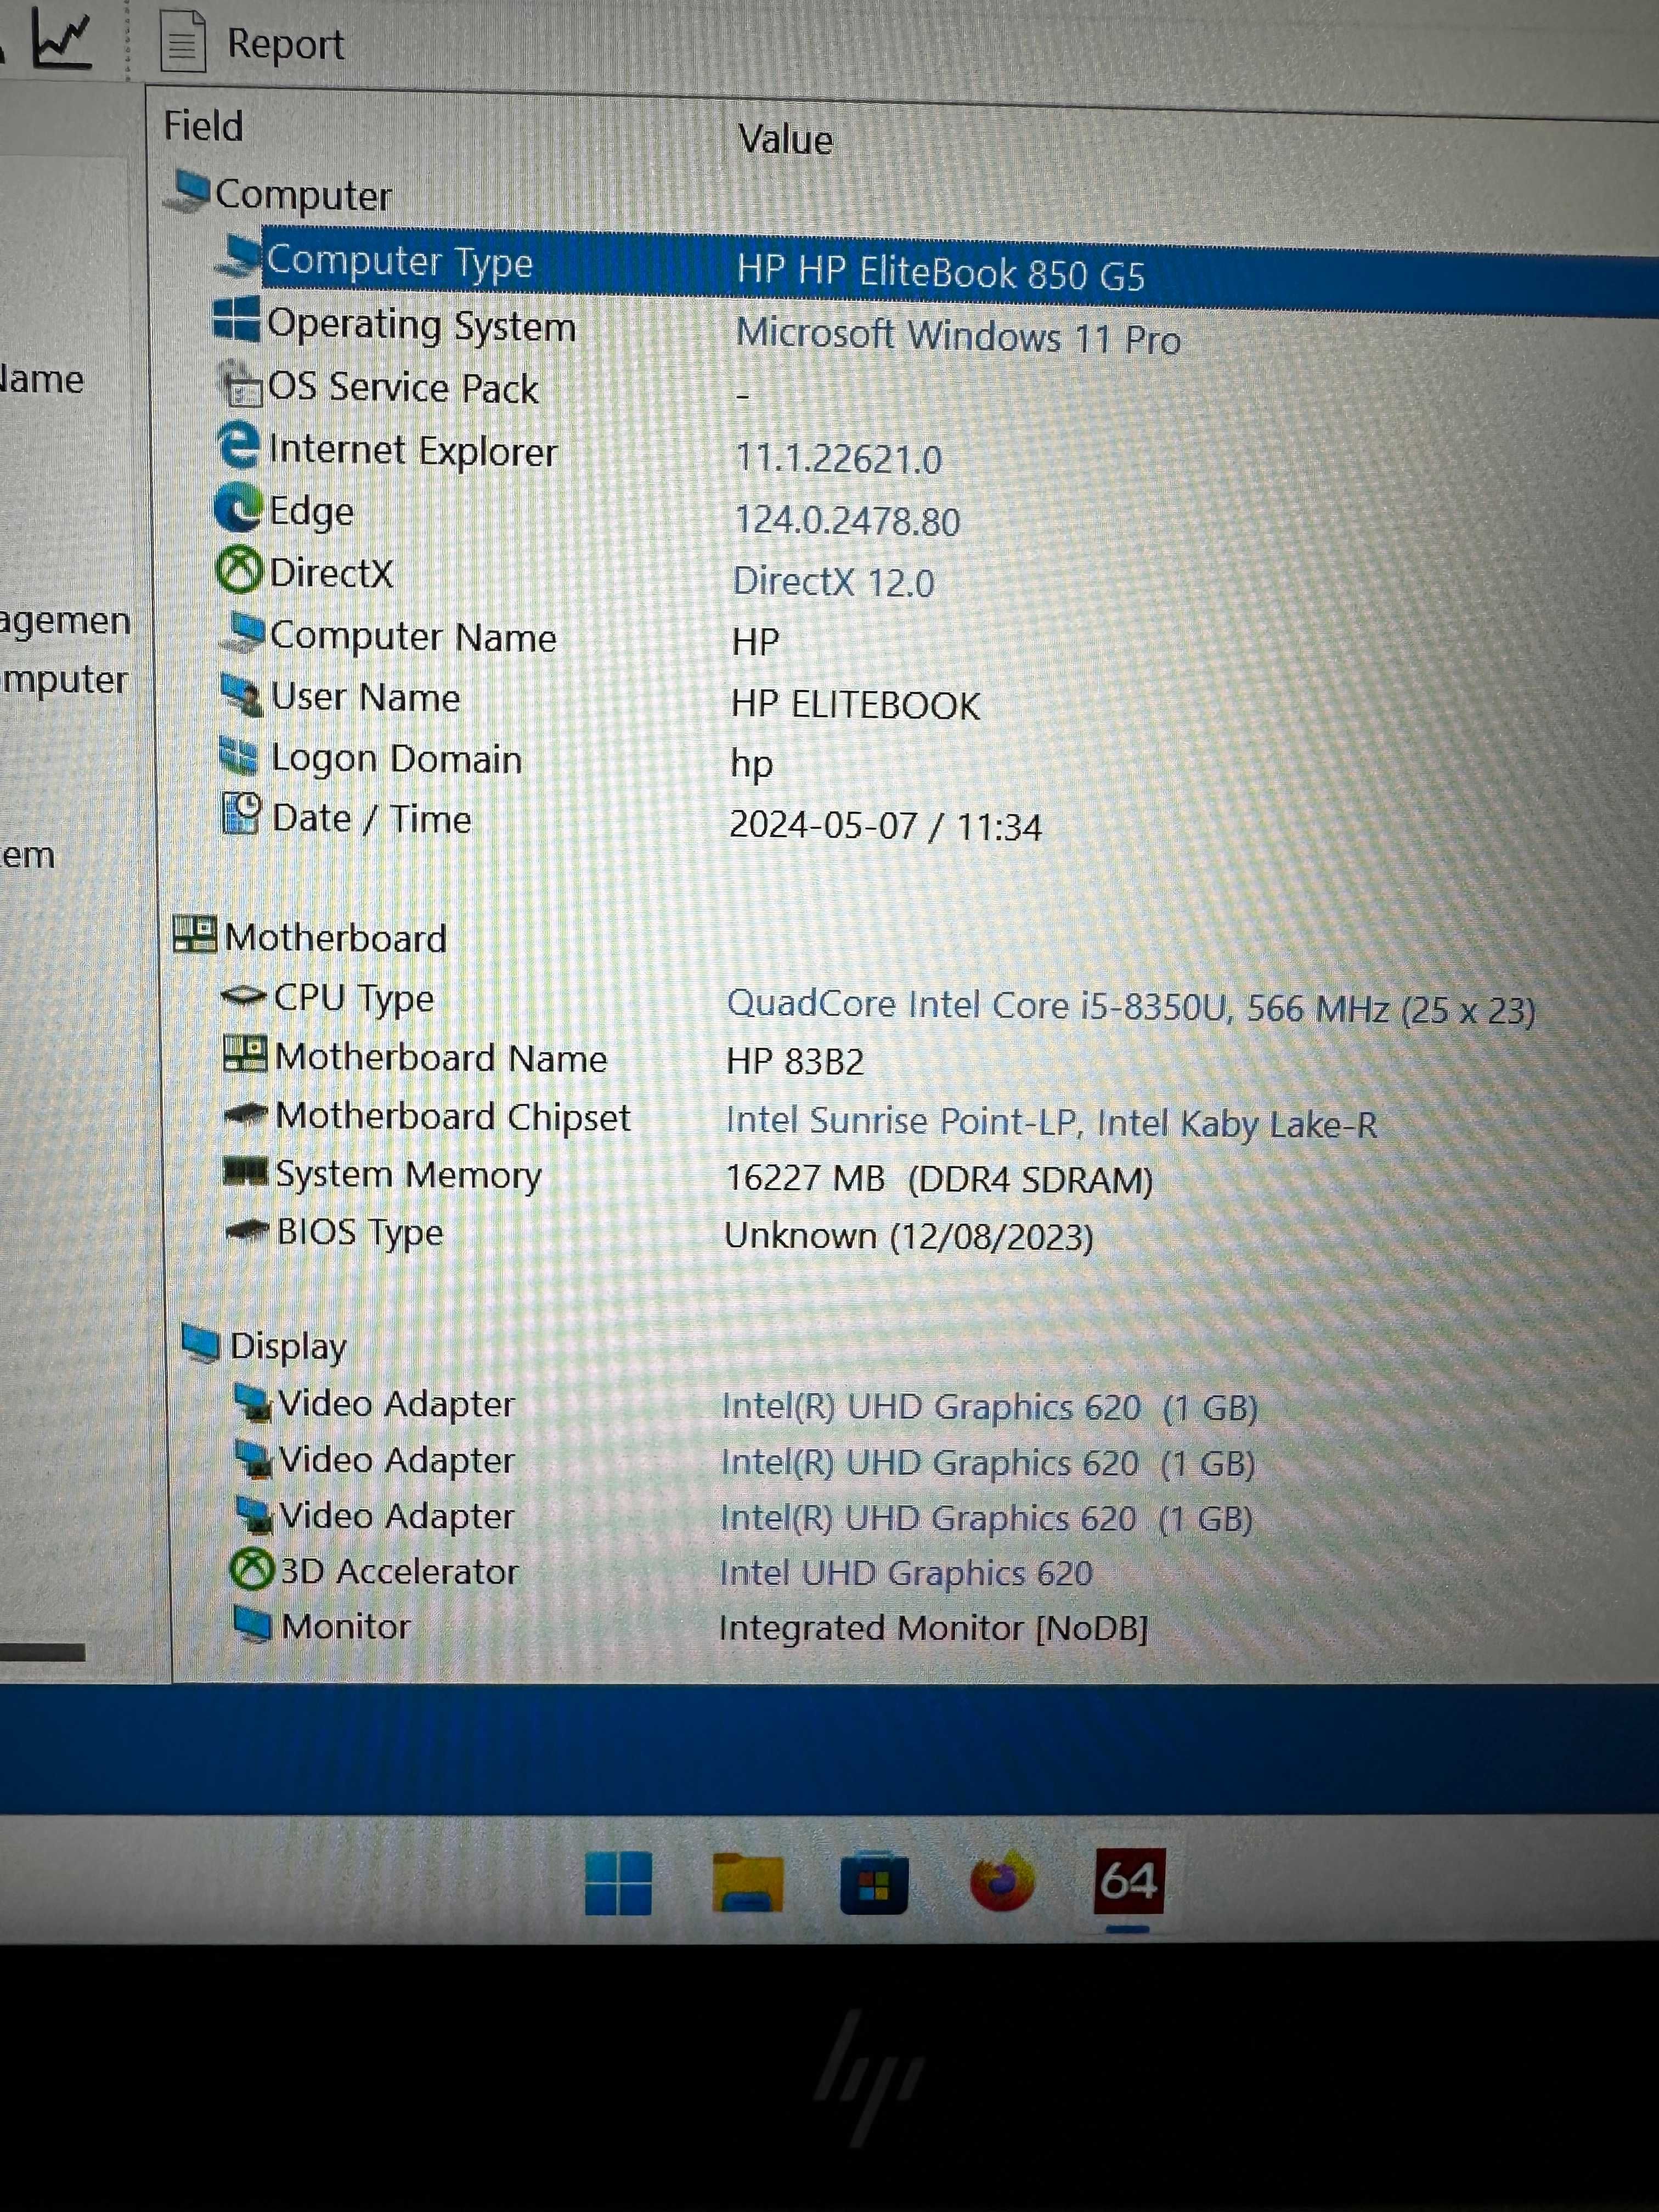Screen dimensions: 1659x2212
Task: Select the 3D Accelerator field label
Action: [x=399, y=1571]
